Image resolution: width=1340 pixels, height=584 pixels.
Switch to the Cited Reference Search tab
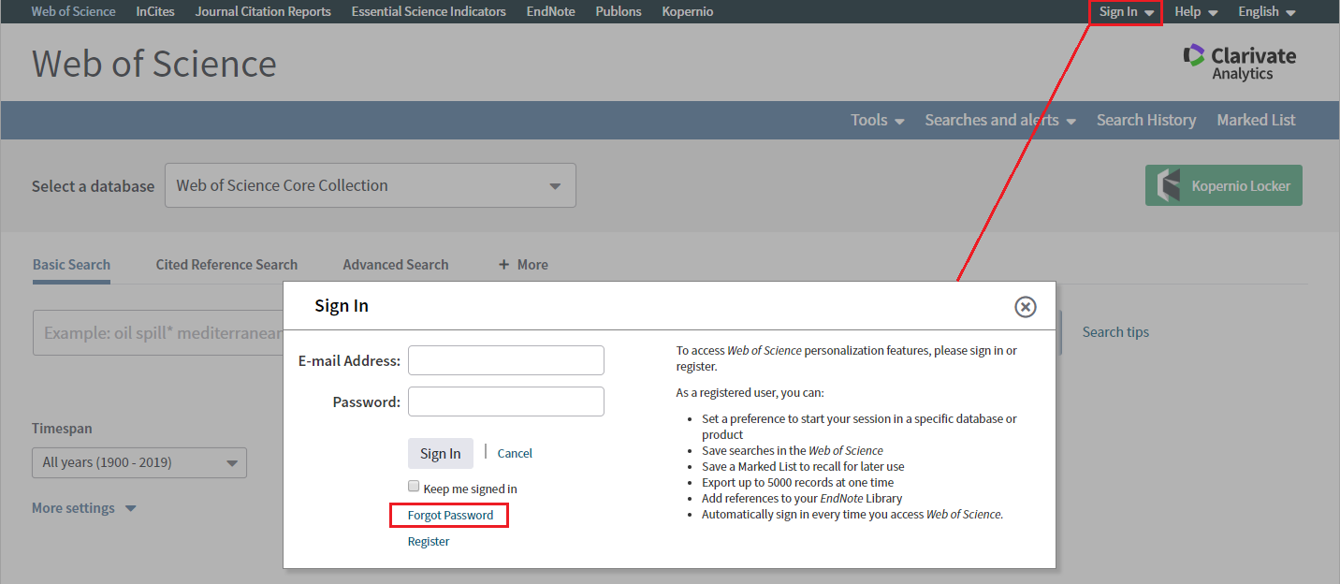pos(226,264)
